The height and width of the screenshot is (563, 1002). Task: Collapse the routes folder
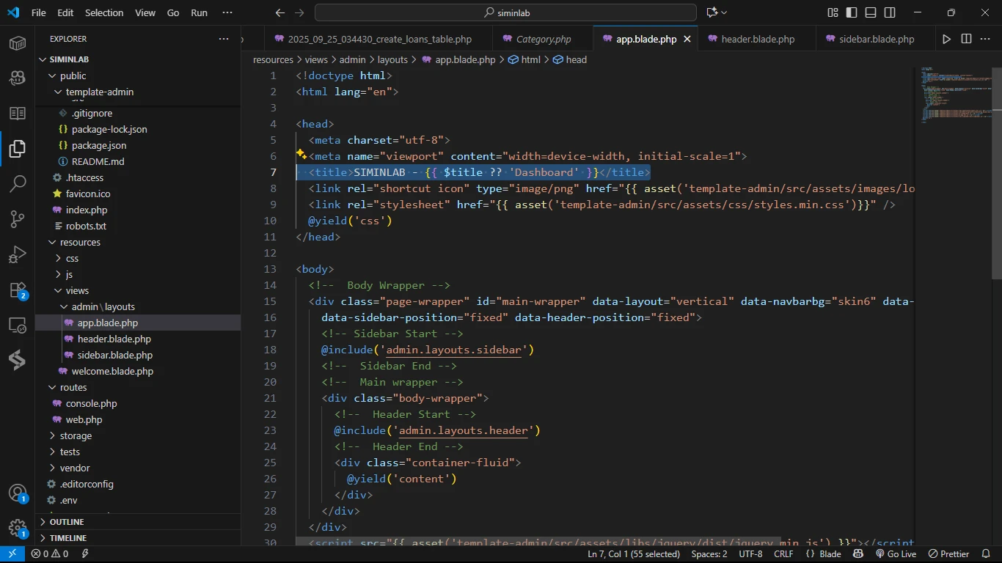(73, 387)
